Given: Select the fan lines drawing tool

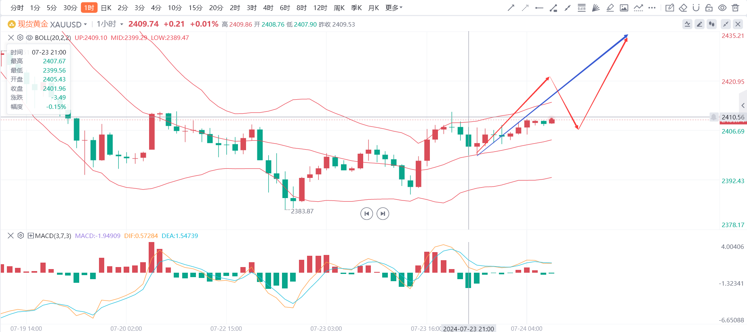Looking at the screenshot, I should click(x=596, y=8).
